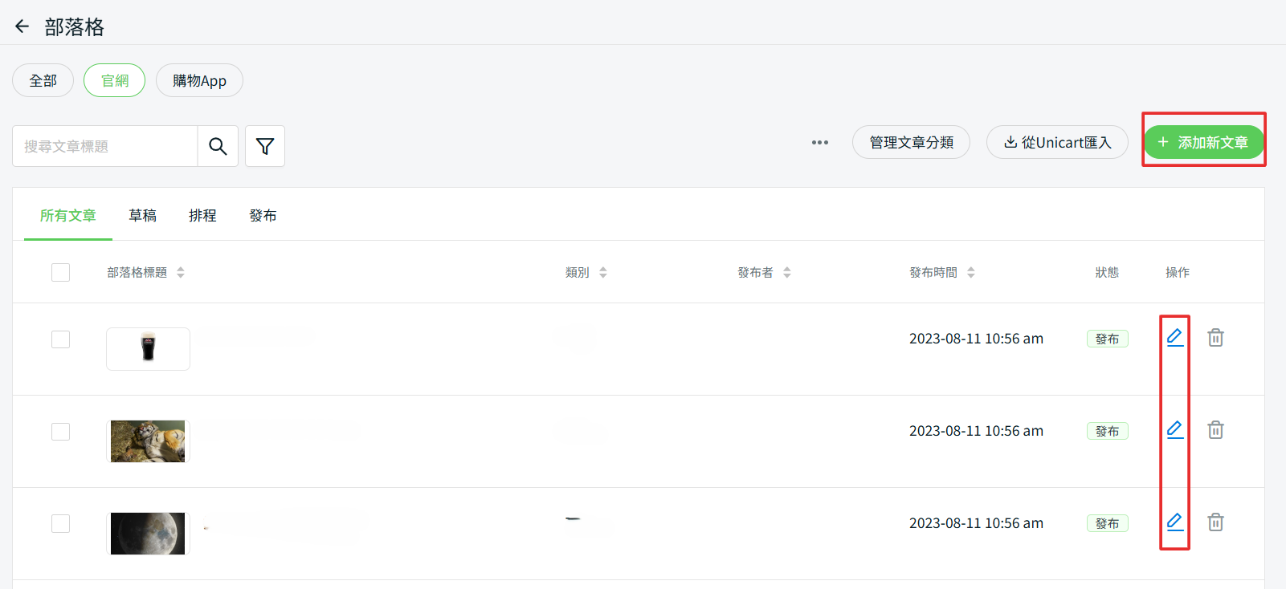Image resolution: width=1286 pixels, height=589 pixels.
Task: Delete the beer glass article with trash icon
Action: tap(1215, 338)
